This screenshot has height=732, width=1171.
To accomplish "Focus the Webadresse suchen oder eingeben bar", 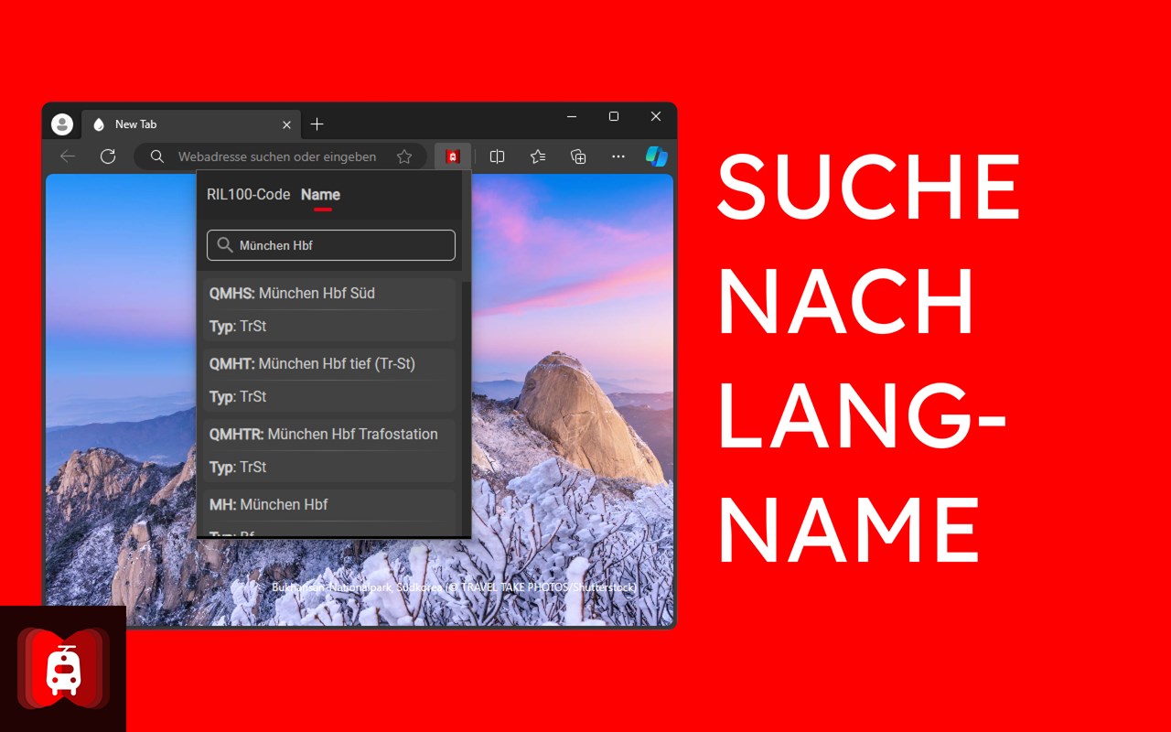I will coord(280,156).
